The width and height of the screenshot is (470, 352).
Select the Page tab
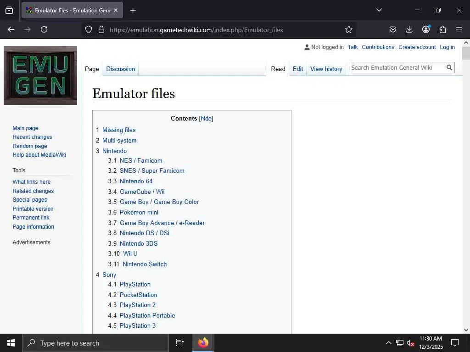click(92, 69)
